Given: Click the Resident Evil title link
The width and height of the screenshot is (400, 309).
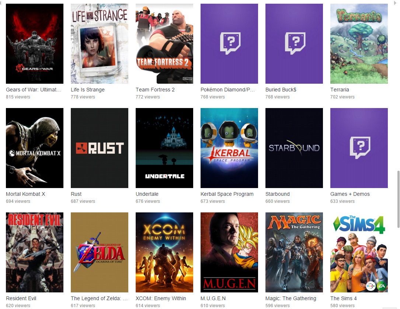Looking at the screenshot, I should pyautogui.click(x=21, y=298).
